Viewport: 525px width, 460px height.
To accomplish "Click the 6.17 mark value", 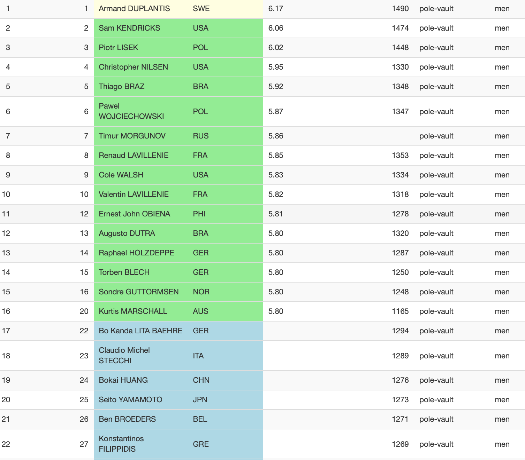I will tap(276, 9).
